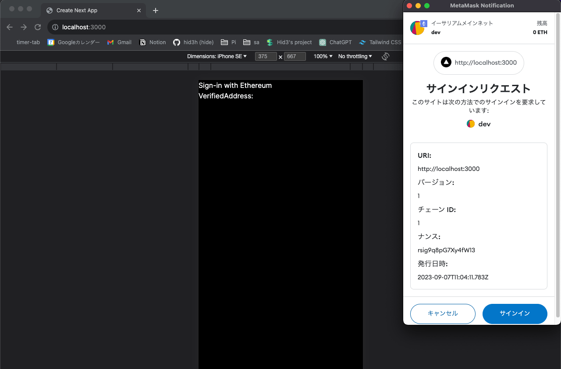
Task: Click the サインインリクエスト heading
Action: 479,89
